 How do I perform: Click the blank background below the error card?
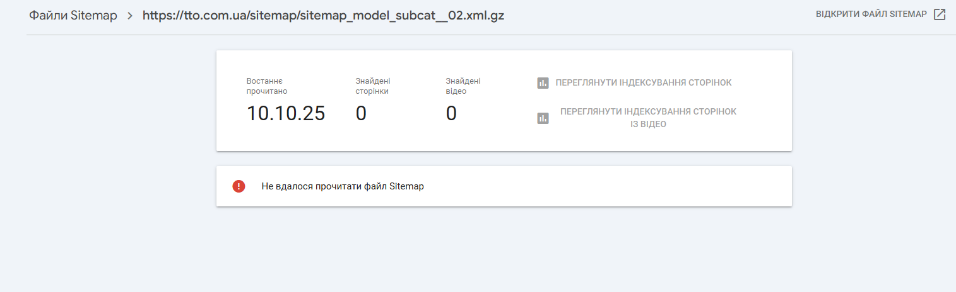[504, 252]
